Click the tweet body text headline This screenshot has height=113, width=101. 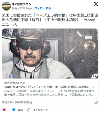coord(50,20)
